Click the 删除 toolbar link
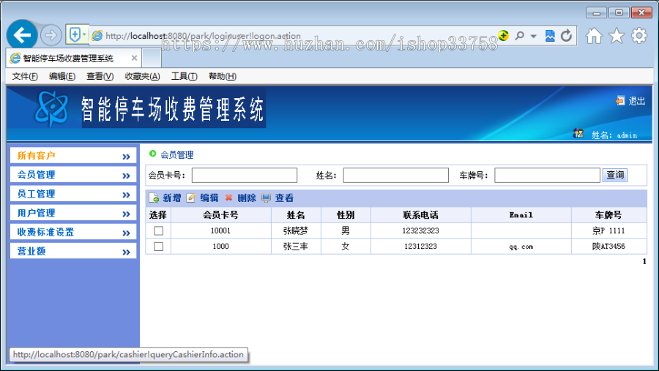659x371 pixels. click(247, 198)
